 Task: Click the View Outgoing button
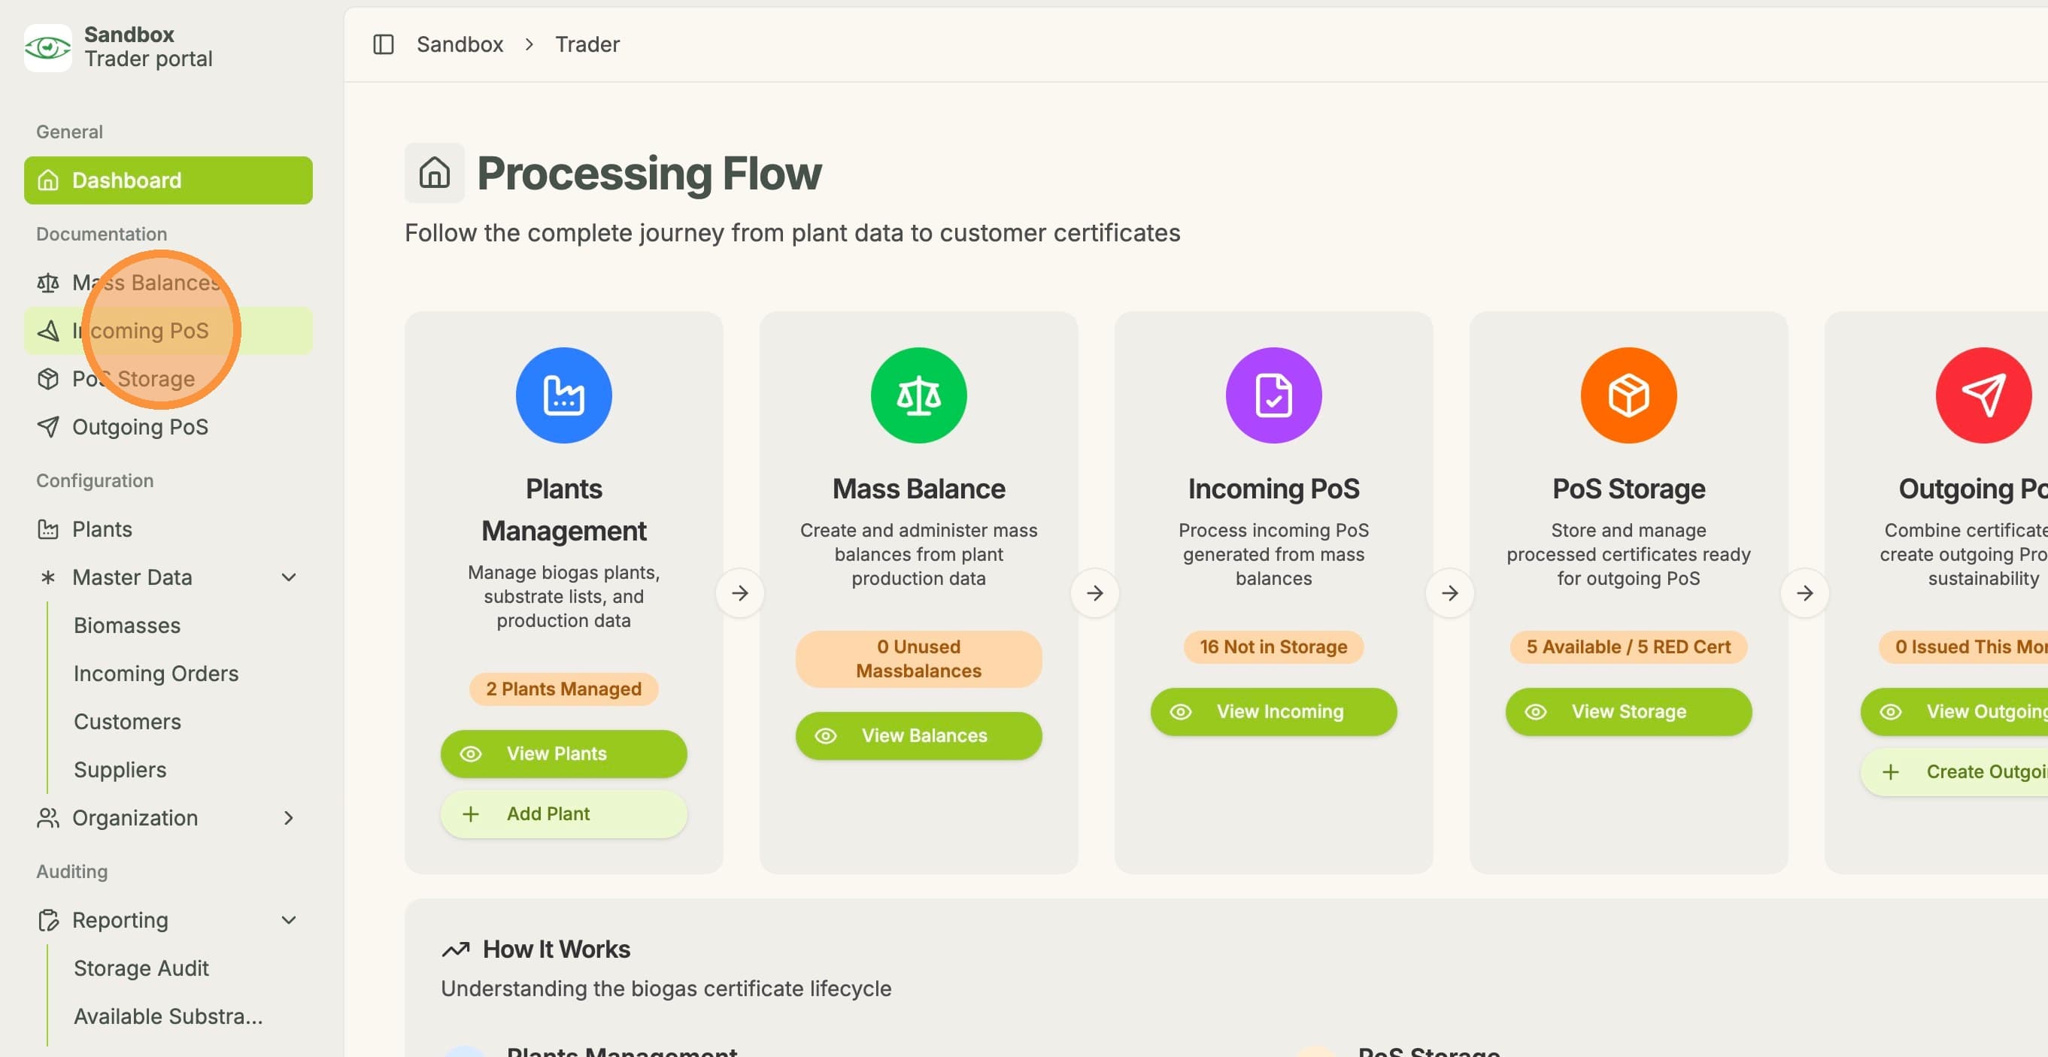click(x=1954, y=711)
